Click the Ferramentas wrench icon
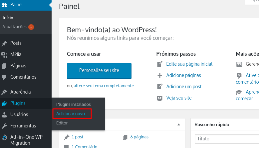 [4, 126]
